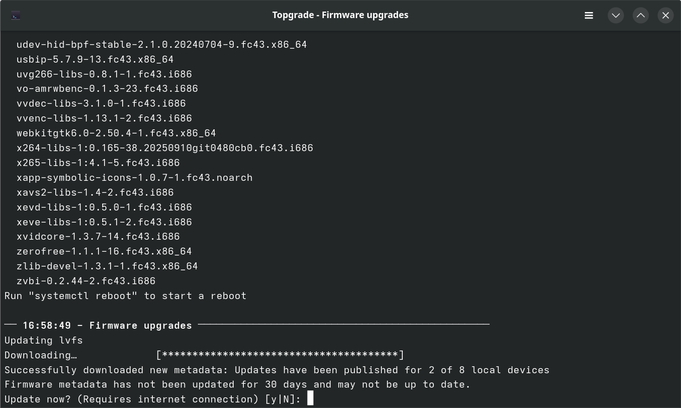Screen dimensions: 681x408
Task: Click the zerofree package entry
Action: coord(104,251)
